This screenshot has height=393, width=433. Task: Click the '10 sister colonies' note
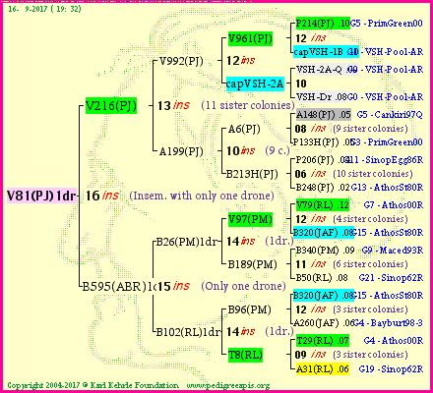click(373, 174)
